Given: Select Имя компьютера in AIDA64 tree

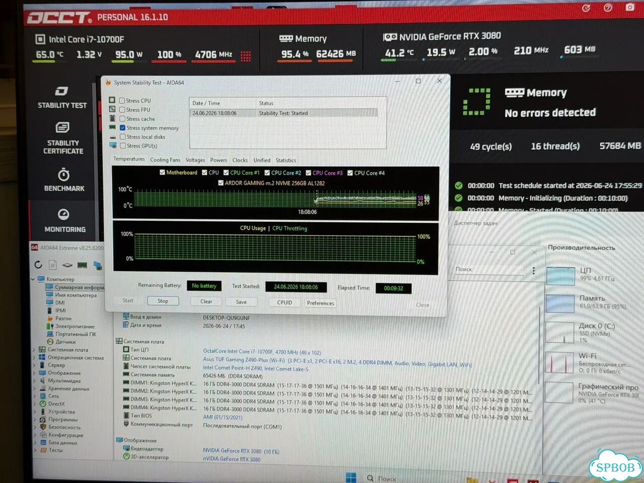Looking at the screenshot, I should tap(71, 295).
